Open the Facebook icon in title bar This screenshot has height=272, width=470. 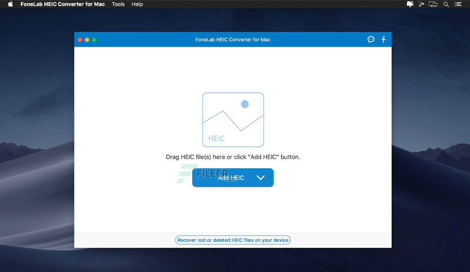point(383,39)
